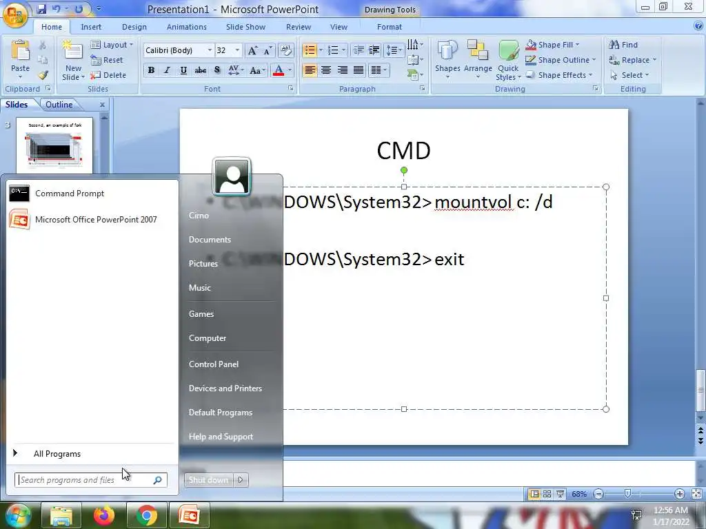Center align the paragraph text
Viewport: 706px width, 529px height.
pos(326,70)
